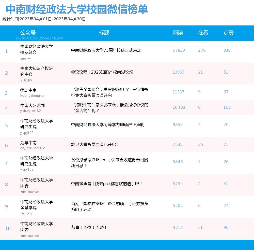Sort by the 在看 column header

[203, 33]
